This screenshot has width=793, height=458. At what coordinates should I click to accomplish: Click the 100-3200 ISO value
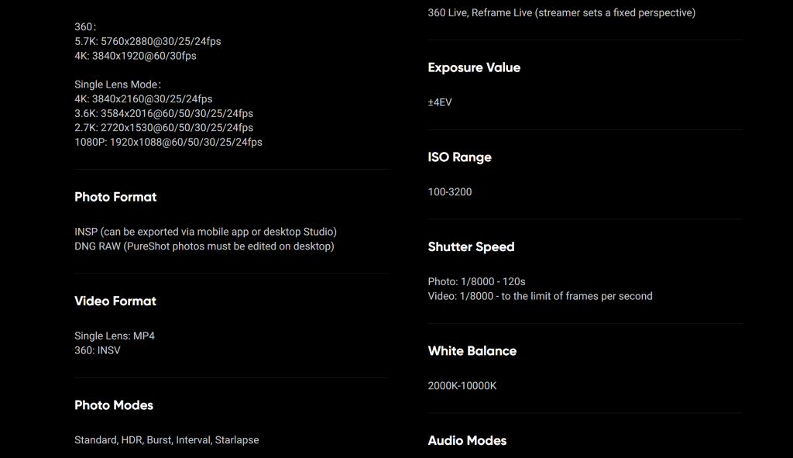click(450, 192)
